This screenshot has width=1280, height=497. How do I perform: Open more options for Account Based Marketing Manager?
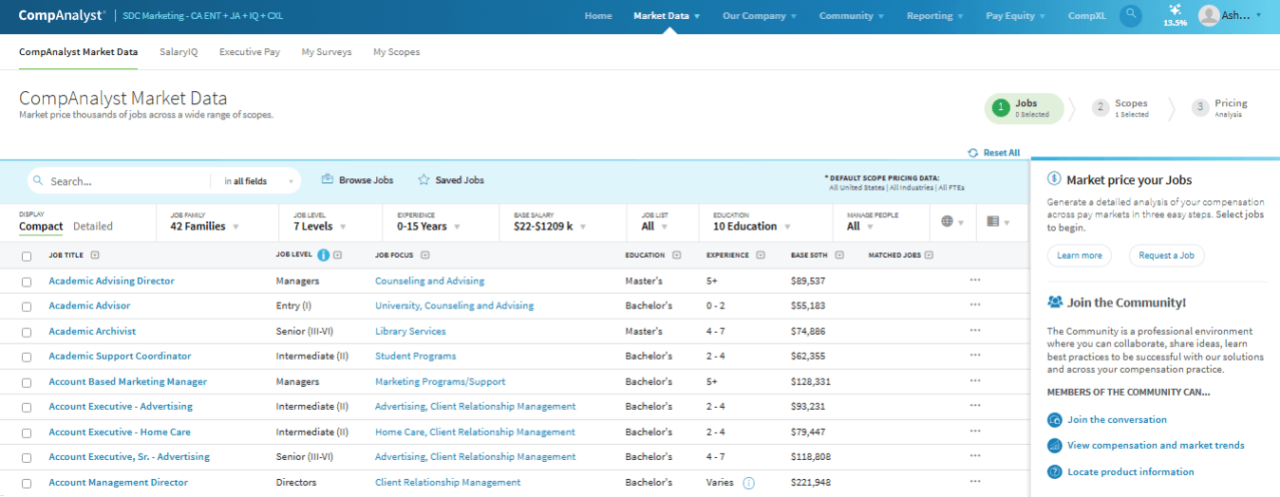[x=974, y=381]
